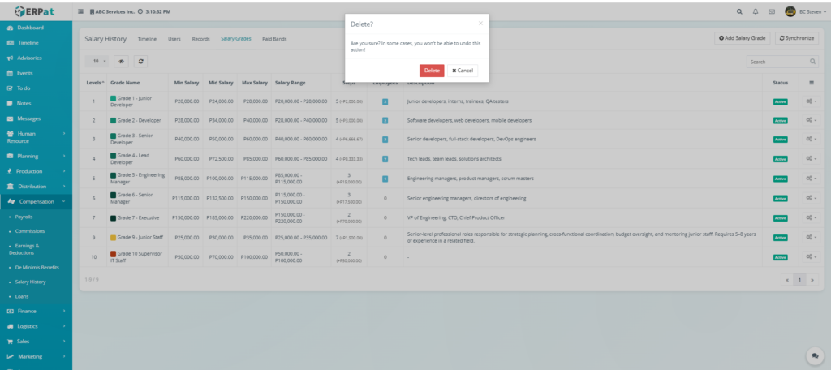
Task: Click the Add Salary Grade button
Action: 742,38
